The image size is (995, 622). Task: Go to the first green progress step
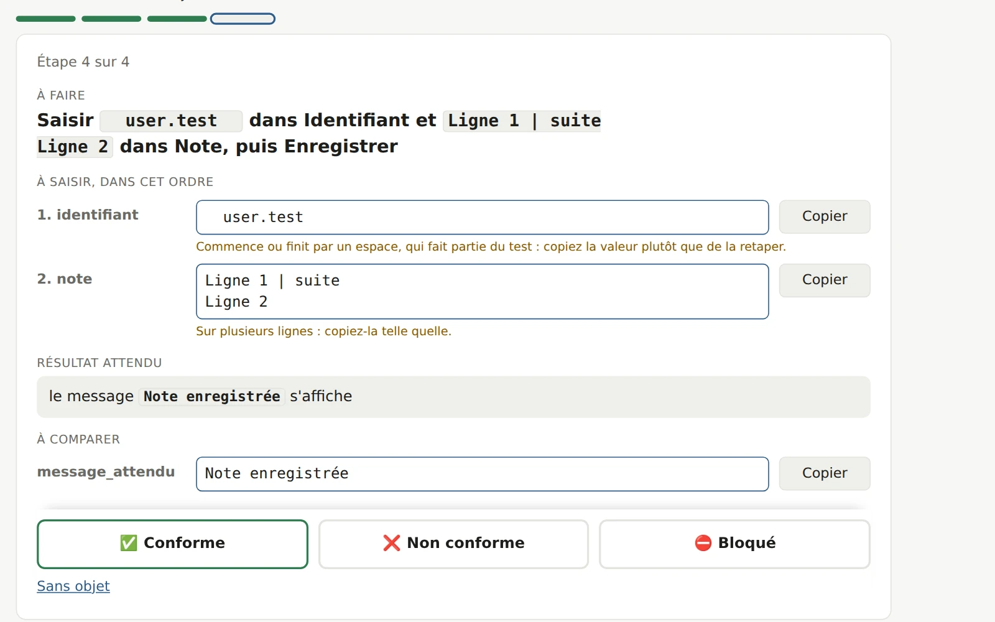pos(46,19)
